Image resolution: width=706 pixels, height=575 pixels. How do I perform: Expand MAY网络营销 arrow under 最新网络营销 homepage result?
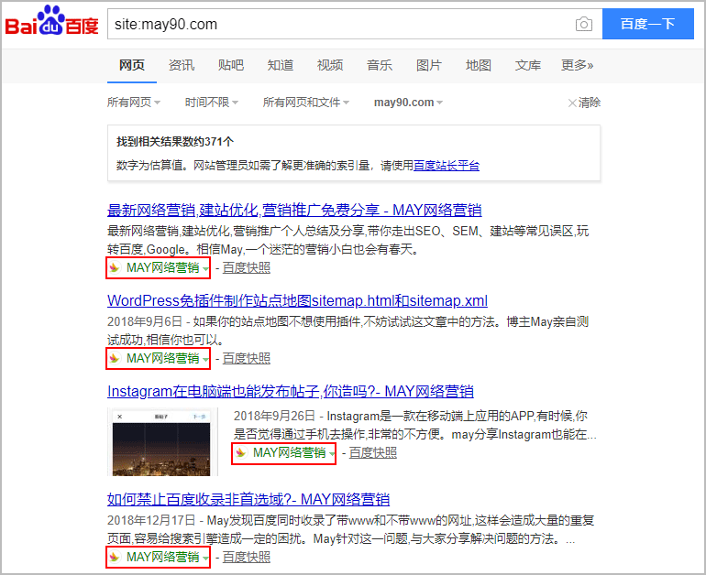[205, 269]
